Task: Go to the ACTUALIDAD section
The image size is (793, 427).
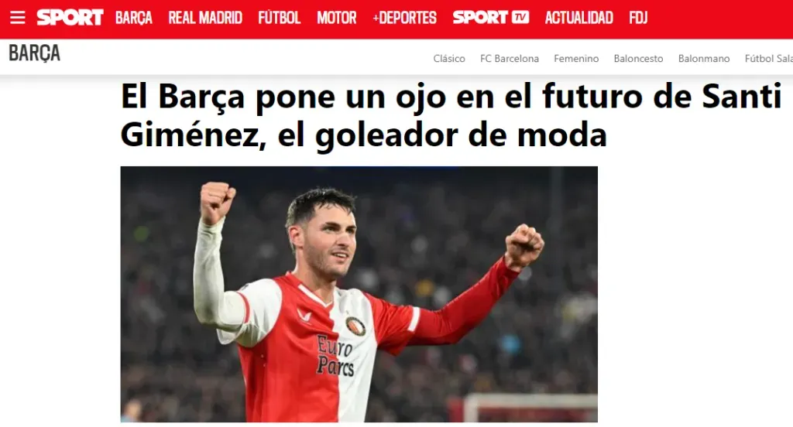Action: pyautogui.click(x=579, y=18)
